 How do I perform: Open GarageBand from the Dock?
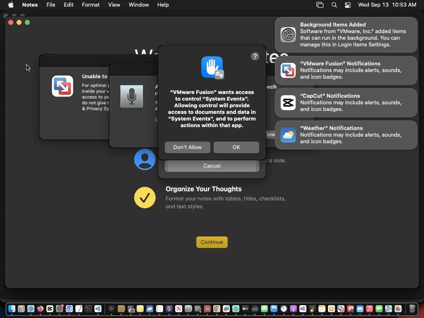tap(312, 308)
